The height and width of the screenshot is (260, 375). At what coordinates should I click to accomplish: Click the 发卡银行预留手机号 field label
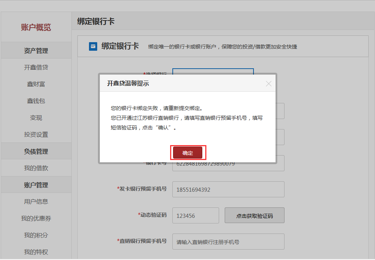(142, 189)
